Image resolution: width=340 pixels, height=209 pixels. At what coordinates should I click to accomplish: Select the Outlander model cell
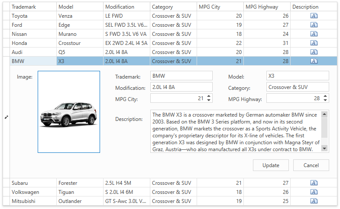[x=80, y=201]
